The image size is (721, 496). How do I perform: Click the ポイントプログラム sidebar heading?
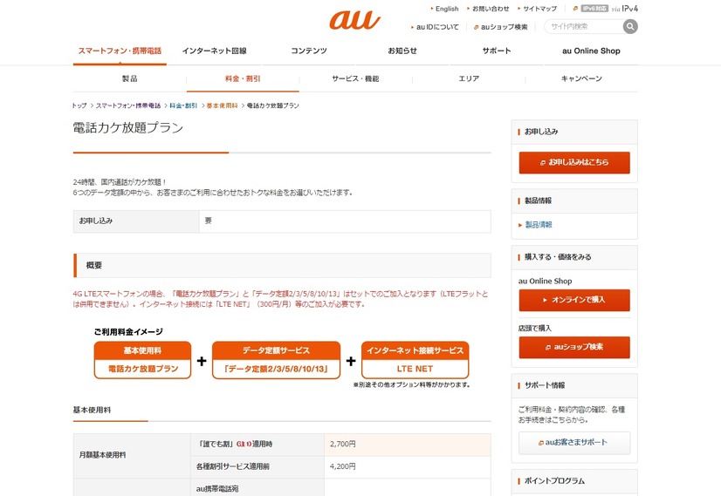click(x=554, y=481)
